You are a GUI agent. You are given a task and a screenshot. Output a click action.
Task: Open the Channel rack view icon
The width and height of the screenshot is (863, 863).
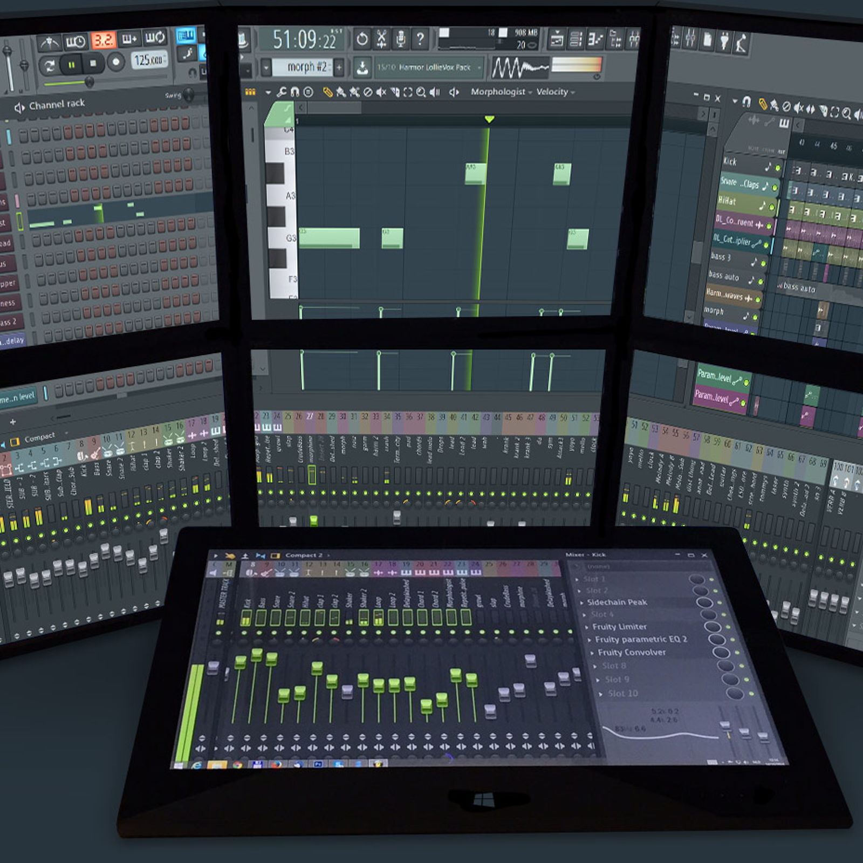(x=576, y=39)
